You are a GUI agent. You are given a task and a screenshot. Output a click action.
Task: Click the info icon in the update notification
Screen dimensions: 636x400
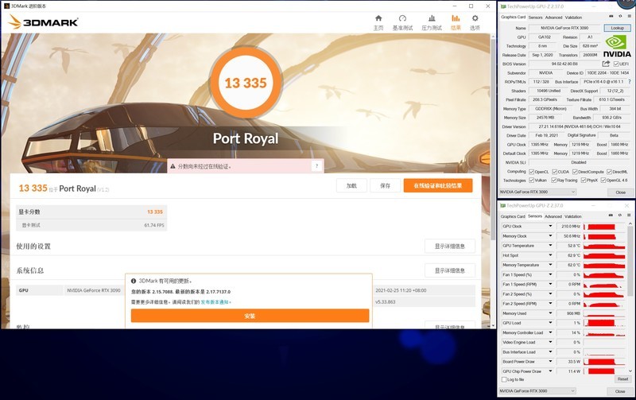coord(134,281)
